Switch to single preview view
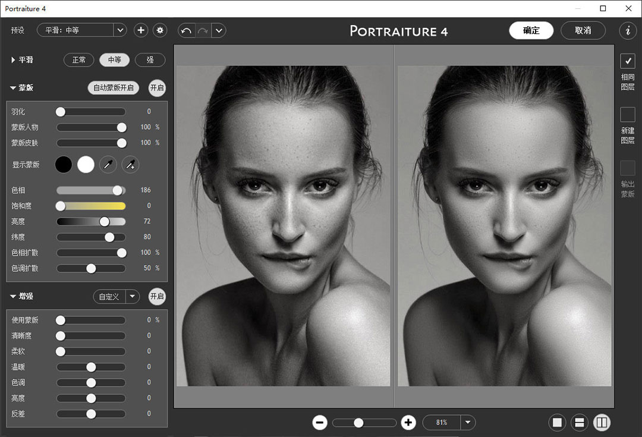Image resolution: width=642 pixels, height=437 pixels. pos(558,423)
